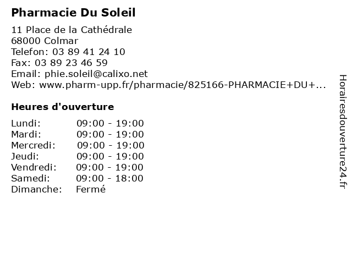Click the postal code 68000 Colmar
Viewport: 352px width, 264px height.
[45, 41]
